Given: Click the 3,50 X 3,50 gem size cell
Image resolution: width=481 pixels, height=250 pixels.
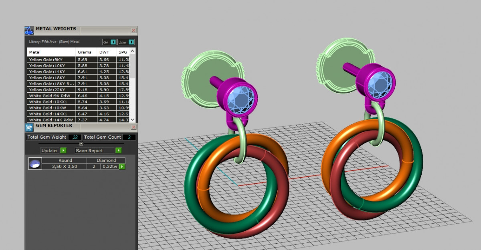Looking at the screenshot, I should tap(65, 167).
